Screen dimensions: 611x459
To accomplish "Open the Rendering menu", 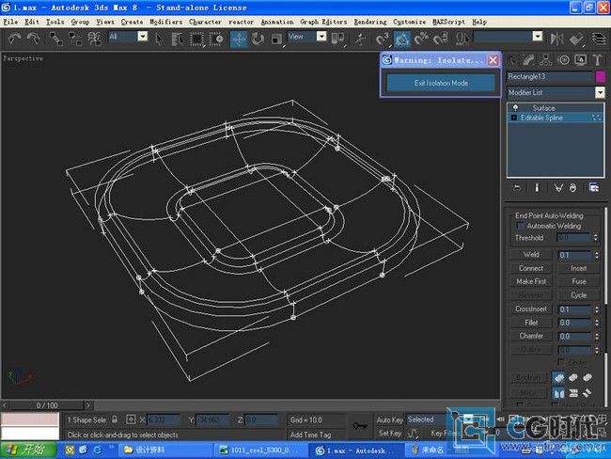I will (x=370, y=22).
